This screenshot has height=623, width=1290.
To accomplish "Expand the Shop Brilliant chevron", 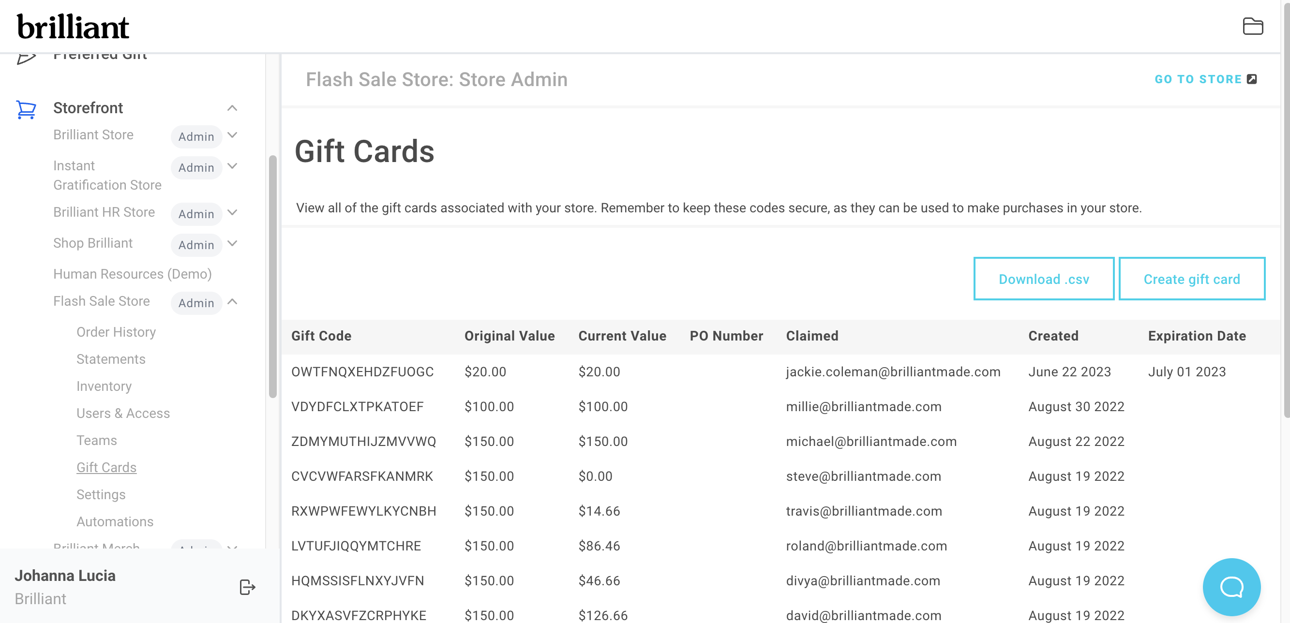I will [232, 243].
